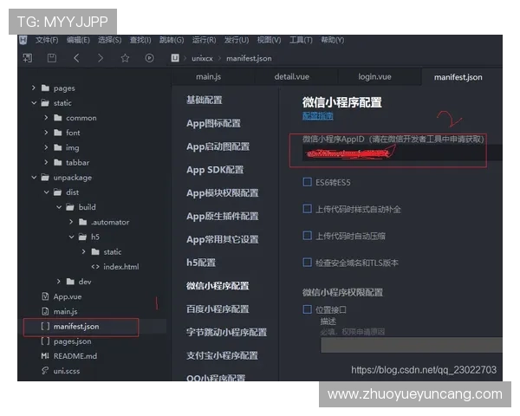Check 上传代码时样式自动补全 option
This screenshot has height=416, width=520.
pos(308,209)
